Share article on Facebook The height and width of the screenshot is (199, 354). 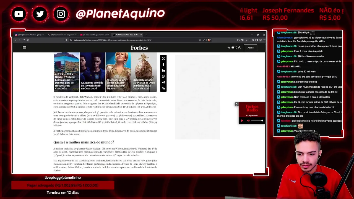163,64
